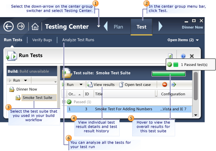Open the Run Tests menu item
The height and width of the screenshot is (151, 216).
(x=13, y=40)
